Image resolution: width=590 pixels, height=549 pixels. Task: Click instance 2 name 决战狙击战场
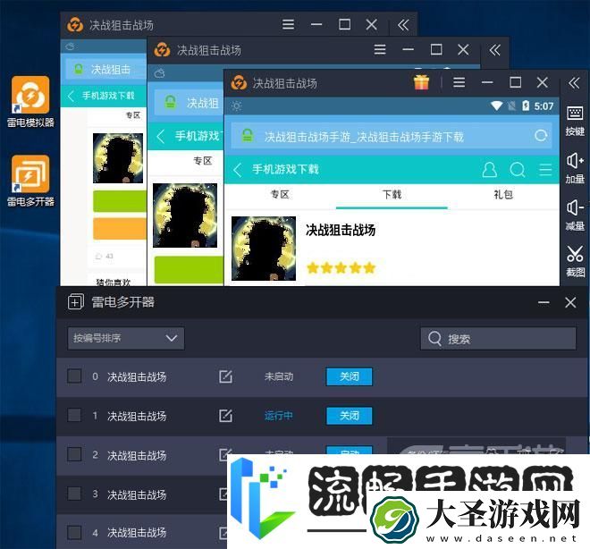coord(137,455)
